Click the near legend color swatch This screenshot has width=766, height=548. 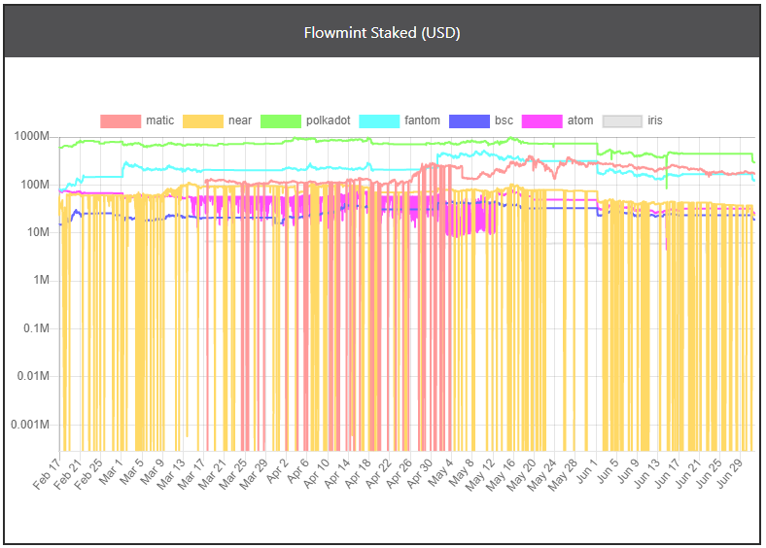203,121
